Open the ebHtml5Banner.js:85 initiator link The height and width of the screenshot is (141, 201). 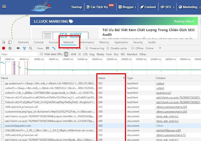click(x=168, y=131)
